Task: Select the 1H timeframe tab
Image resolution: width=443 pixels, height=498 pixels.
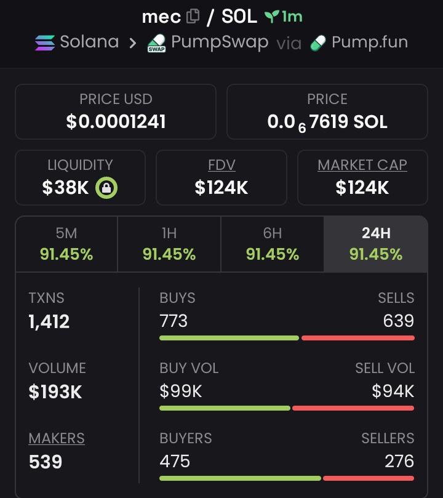Action: [x=169, y=244]
